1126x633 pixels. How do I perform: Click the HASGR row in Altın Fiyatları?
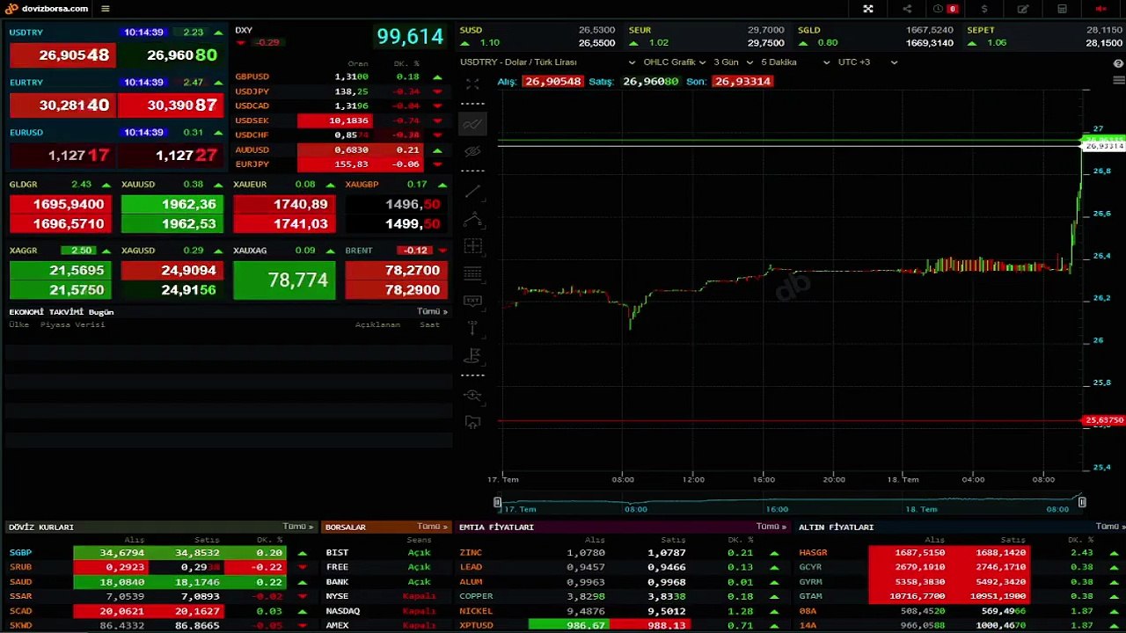tap(961, 553)
